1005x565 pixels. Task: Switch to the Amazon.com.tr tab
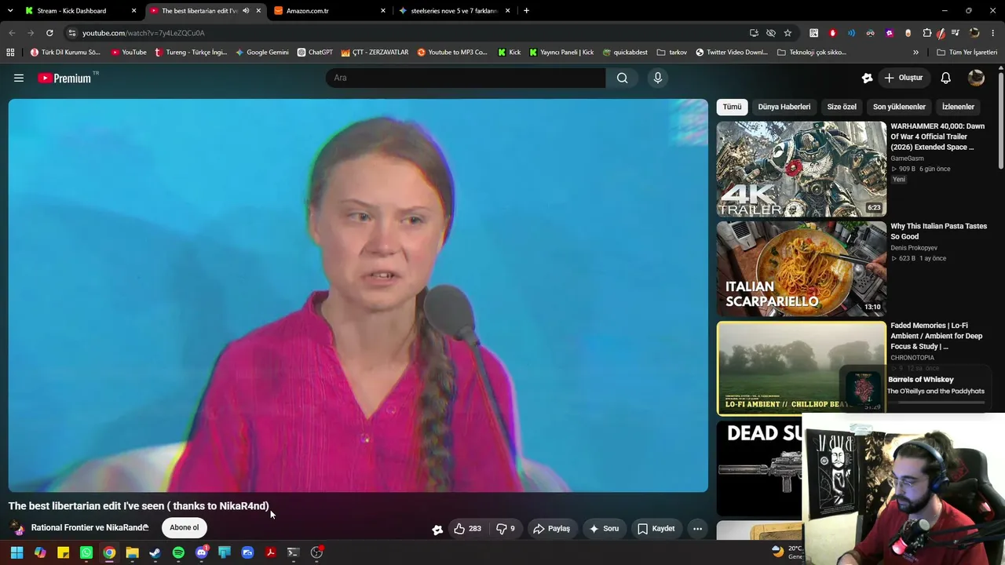coord(330,11)
